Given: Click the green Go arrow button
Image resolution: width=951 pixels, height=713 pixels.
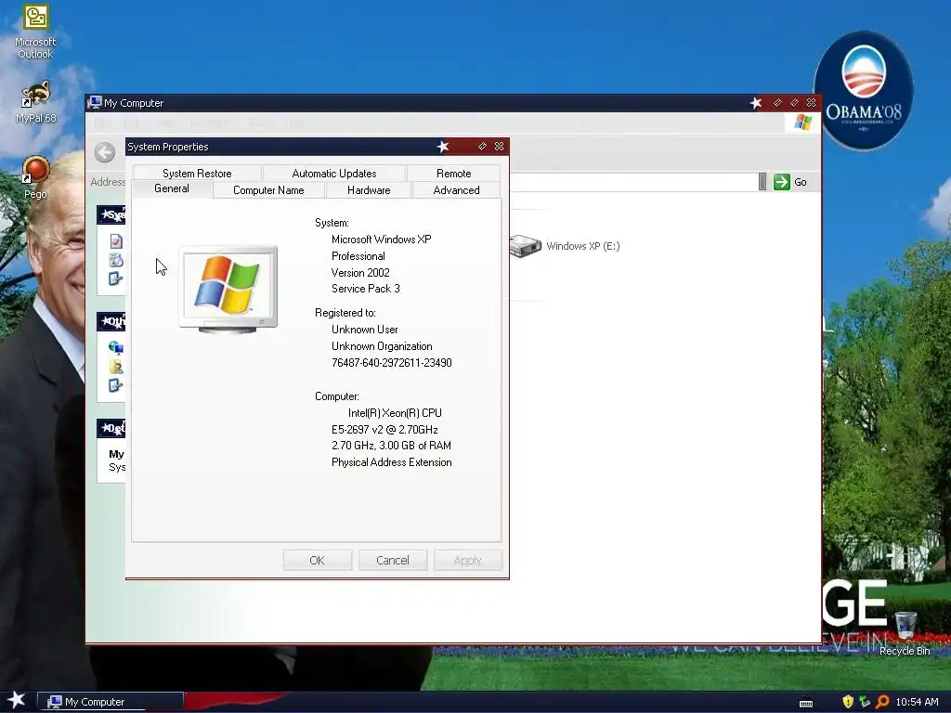Looking at the screenshot, I should click(782, 182).
